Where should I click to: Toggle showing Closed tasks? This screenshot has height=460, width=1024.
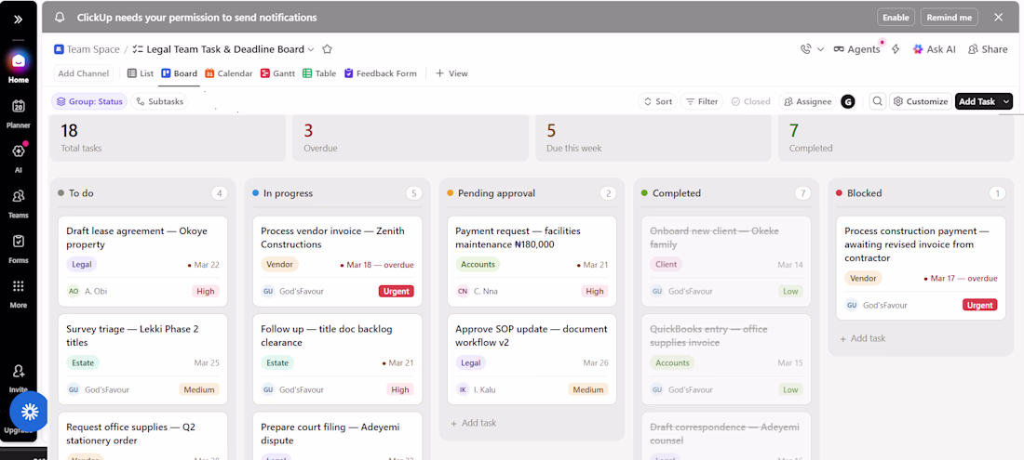click(x=750, y=101)
